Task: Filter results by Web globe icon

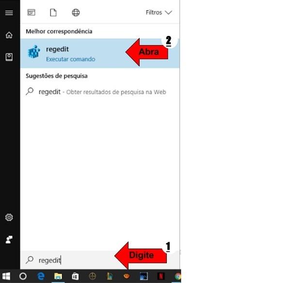Action: tap(76, 13)
